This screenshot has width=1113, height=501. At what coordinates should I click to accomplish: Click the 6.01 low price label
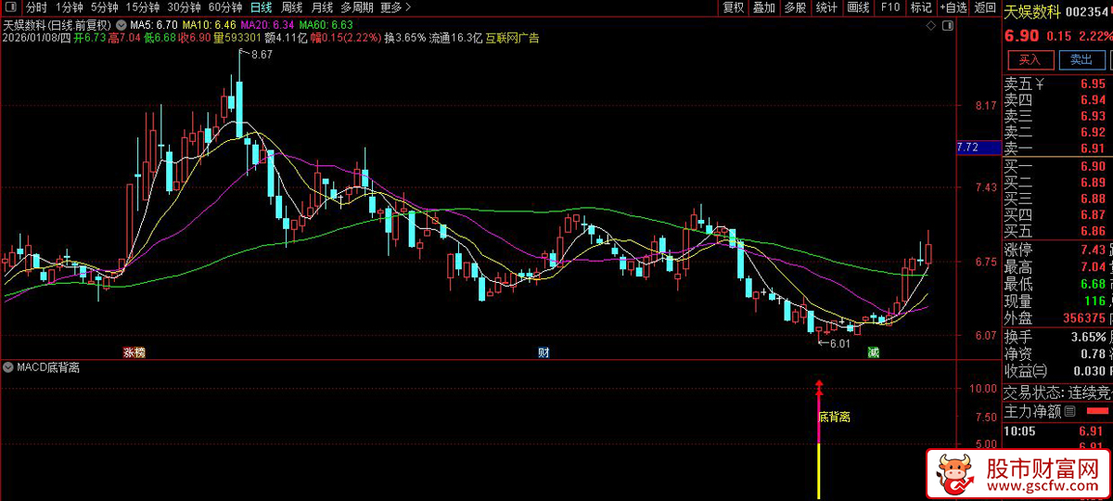[x=839, y=343]
